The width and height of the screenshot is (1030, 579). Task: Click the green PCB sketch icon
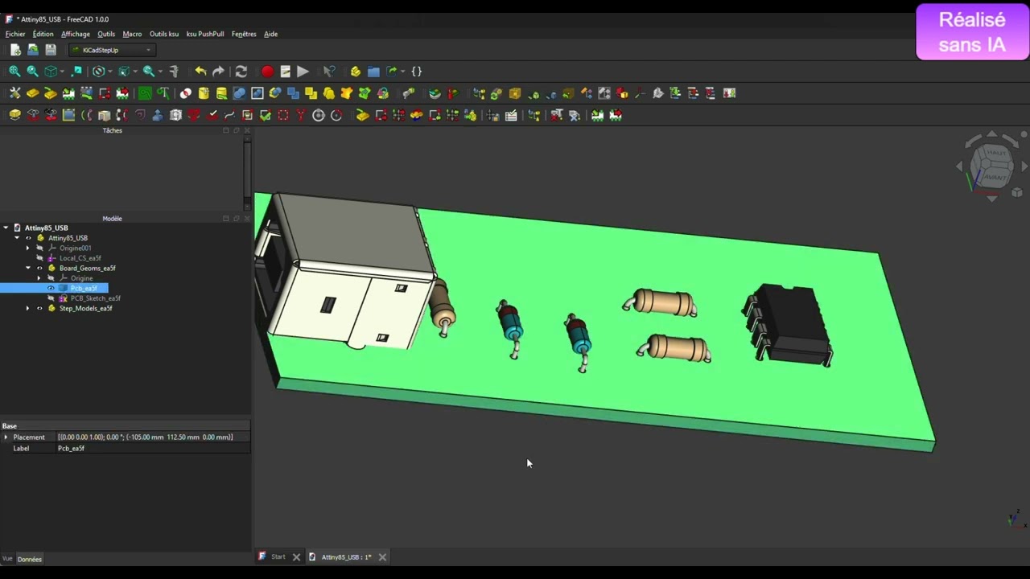[x=145, y=93]
